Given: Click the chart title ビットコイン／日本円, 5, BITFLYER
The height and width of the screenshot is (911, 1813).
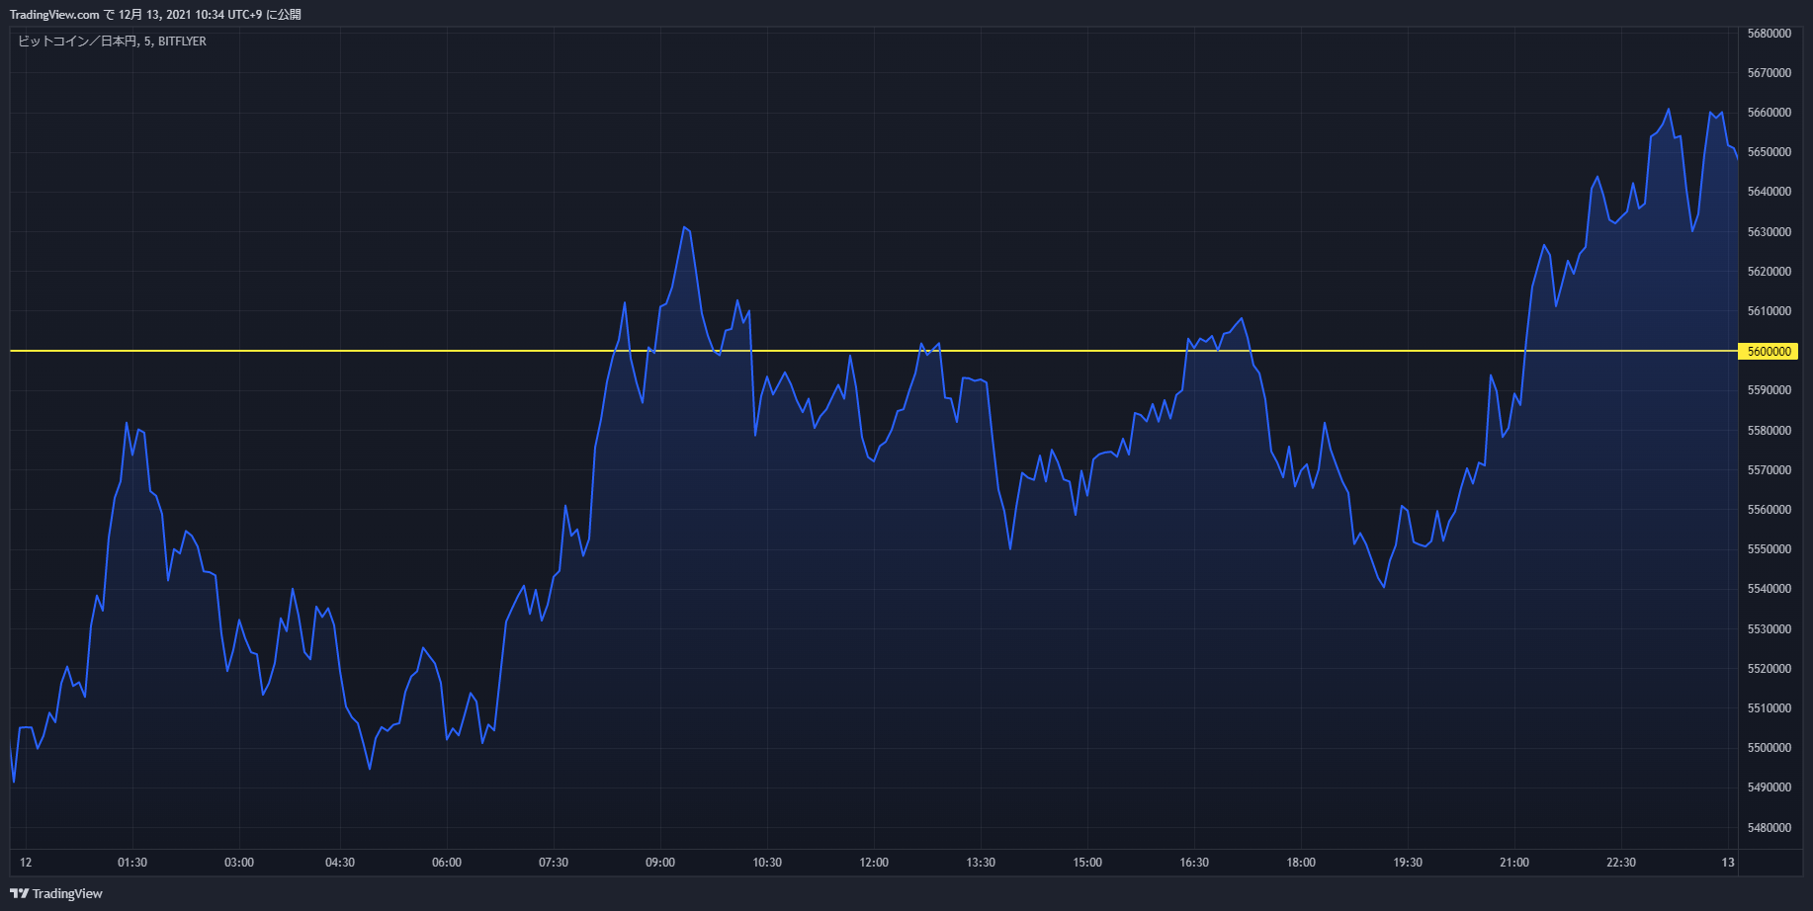Looking at the screenshot, I should [x=112, y=41].
